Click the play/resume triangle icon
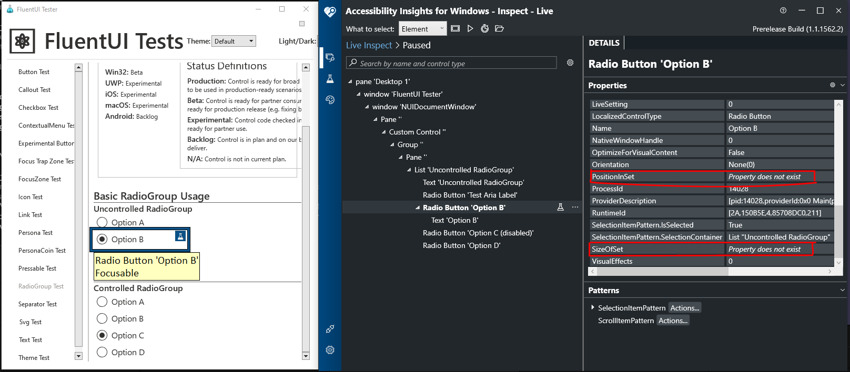The width and height of the screenshot is (850, 372). point(470,28)
